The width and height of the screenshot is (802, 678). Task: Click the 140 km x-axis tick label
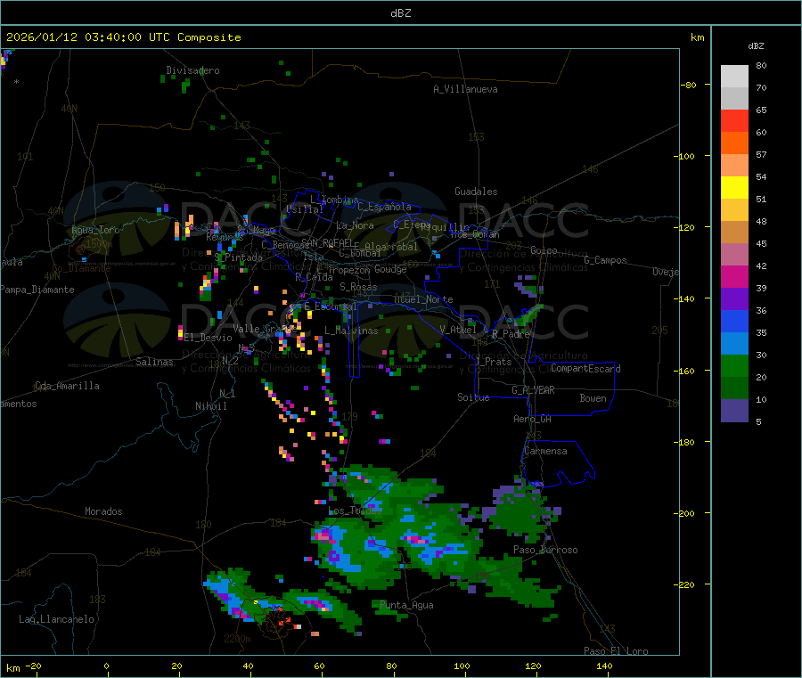[x=604, y=666]
